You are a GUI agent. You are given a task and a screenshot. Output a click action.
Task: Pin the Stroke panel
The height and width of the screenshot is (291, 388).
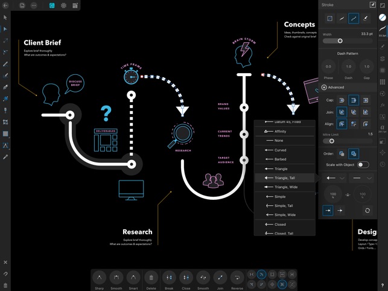pos(372,5)
